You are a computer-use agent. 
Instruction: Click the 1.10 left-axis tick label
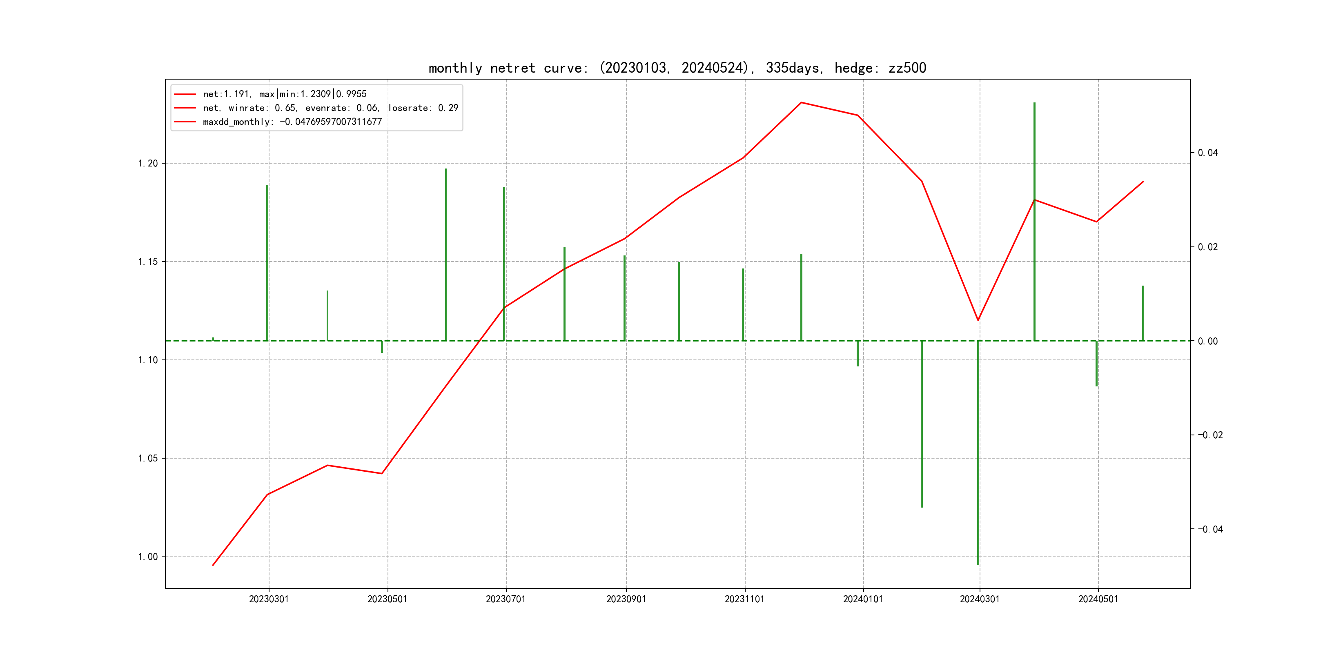click(147, 360)
